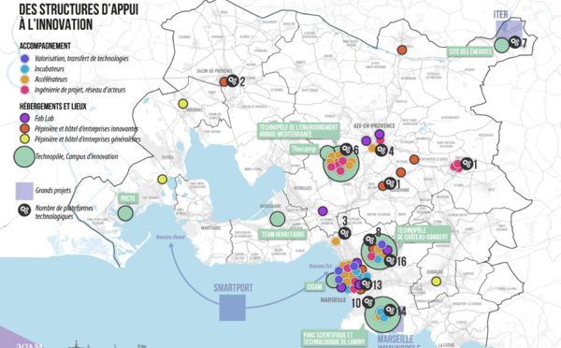Viewport: 561px width, 348px height.
Task: Click the Technopôle Arbois-Méditerranée label
Action: click(x=298, y=131)
